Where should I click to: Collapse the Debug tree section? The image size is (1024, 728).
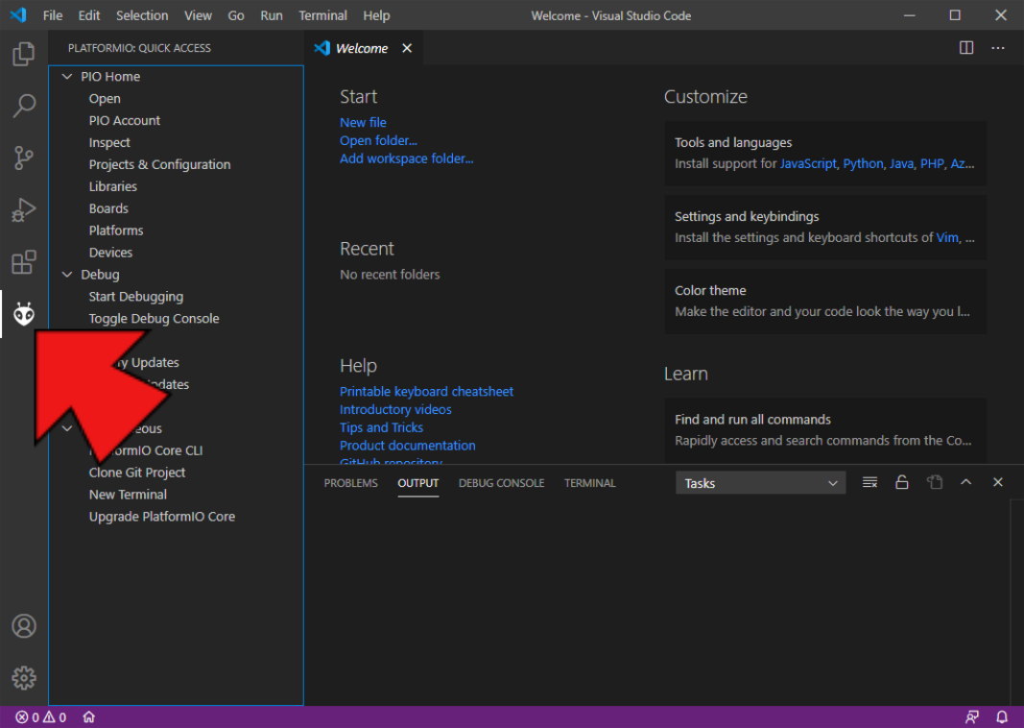(x=67, y=275)
